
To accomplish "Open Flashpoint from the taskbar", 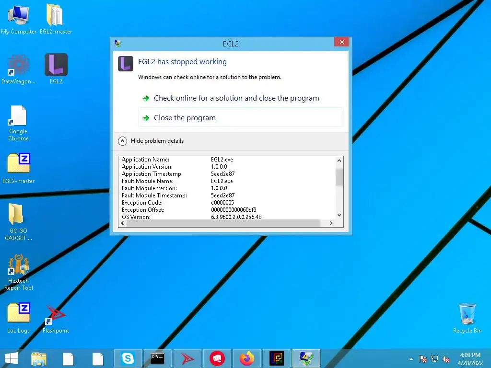I will point(187,358).
